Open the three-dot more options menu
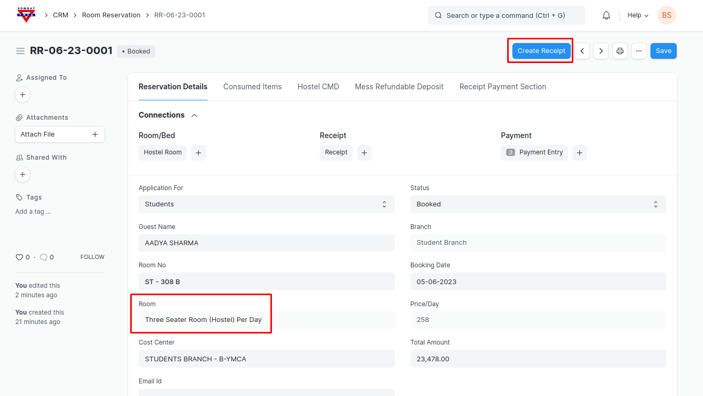 (639, 51)
